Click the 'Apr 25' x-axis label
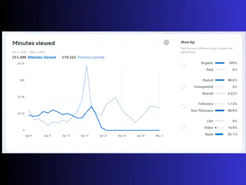Viewport: 246px width, 185px height. pyautogui.click(x=122, y=136)
